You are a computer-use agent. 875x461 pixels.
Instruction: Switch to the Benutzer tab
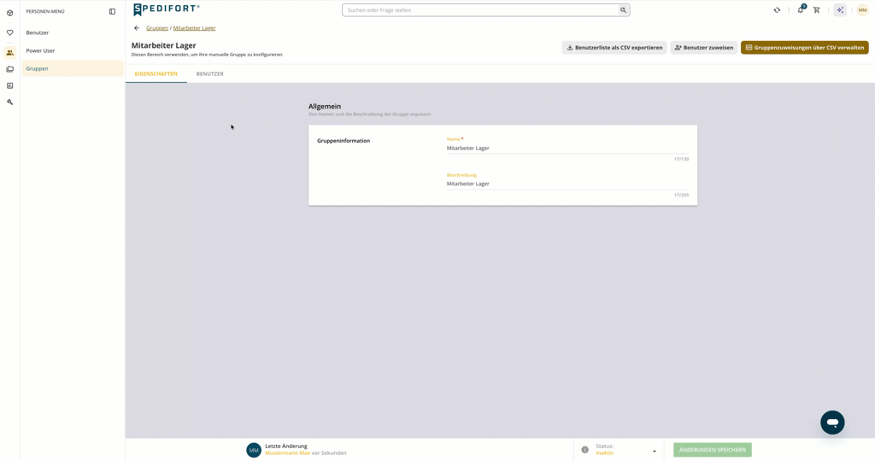(210, 73)
